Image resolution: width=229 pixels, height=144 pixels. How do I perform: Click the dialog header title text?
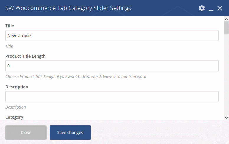pyautogui.click(x=68, y=8)
